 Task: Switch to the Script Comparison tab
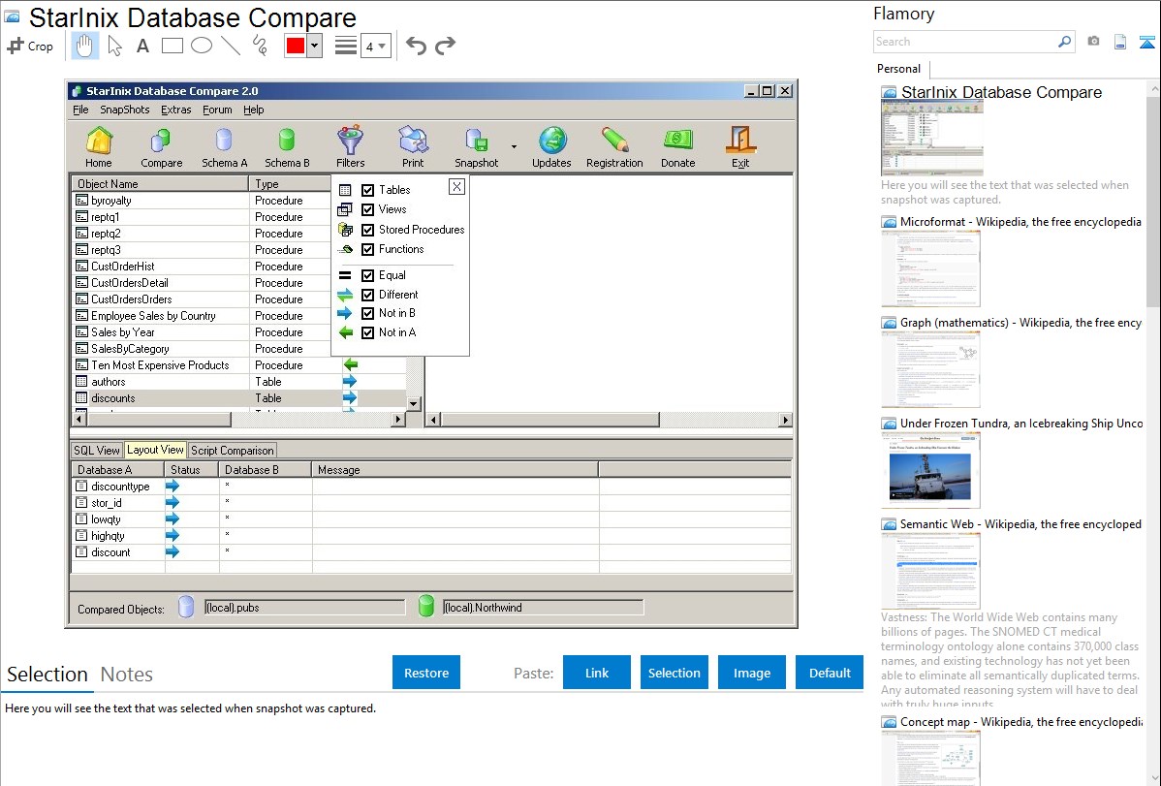point(233,451)
